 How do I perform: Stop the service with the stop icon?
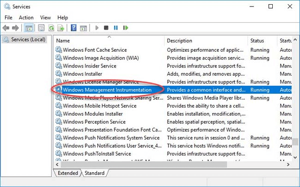click(x=106, y=28)
